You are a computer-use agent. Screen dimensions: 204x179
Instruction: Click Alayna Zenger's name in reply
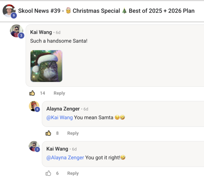tap(63, 109)
